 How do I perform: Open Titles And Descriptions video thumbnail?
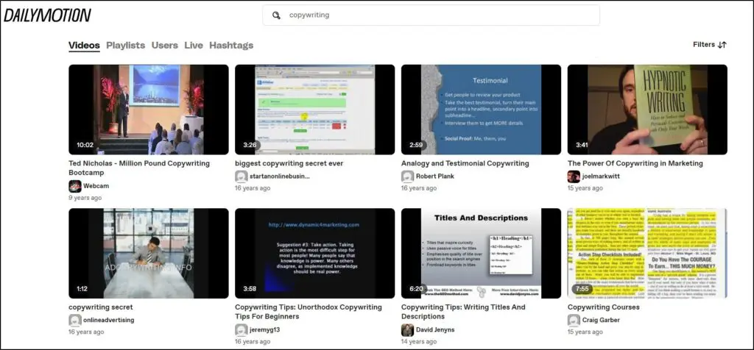click(x=481, y=253)
